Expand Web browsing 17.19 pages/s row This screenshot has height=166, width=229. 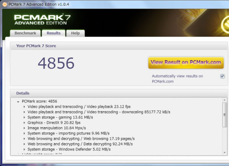[x=24, y=139]
